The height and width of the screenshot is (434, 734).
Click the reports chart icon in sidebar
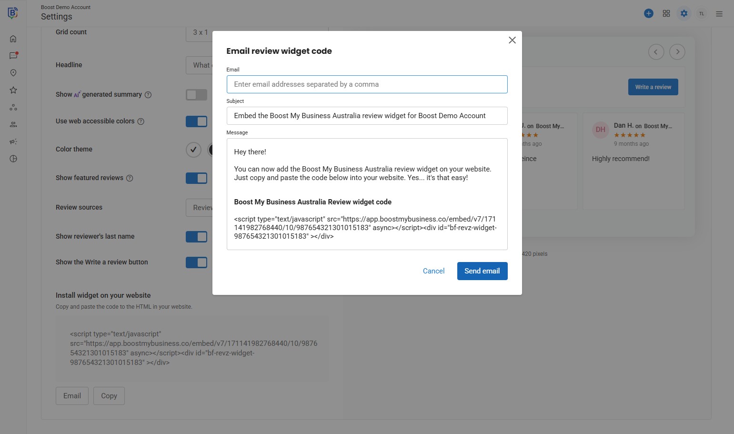point(13,159)
